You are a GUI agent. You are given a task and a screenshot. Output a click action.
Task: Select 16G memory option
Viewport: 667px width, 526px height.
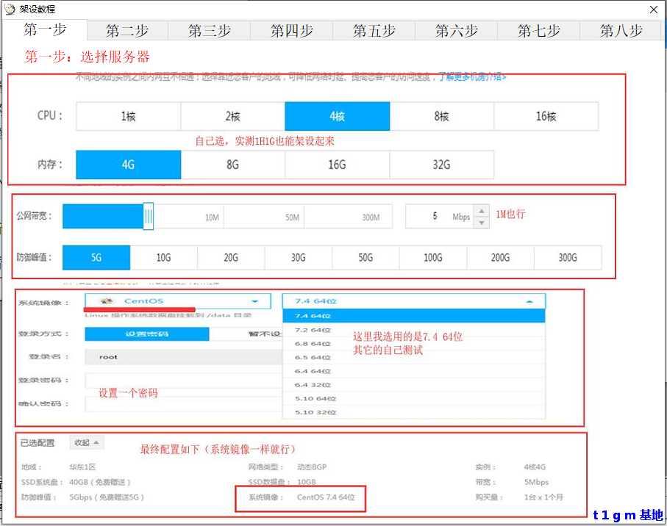click(337, 165)
